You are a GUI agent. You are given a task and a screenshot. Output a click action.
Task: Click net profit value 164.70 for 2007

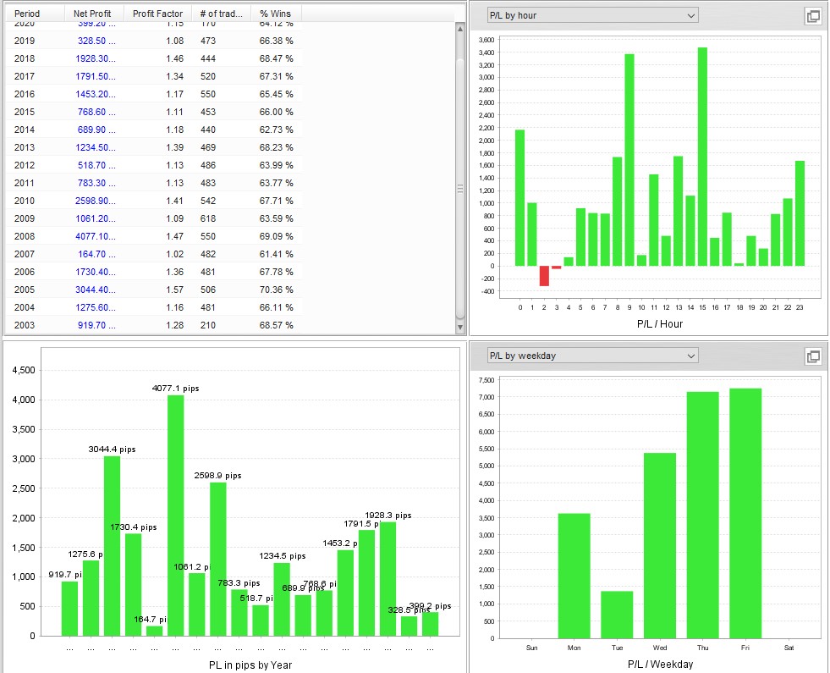[x=96, y=254]
